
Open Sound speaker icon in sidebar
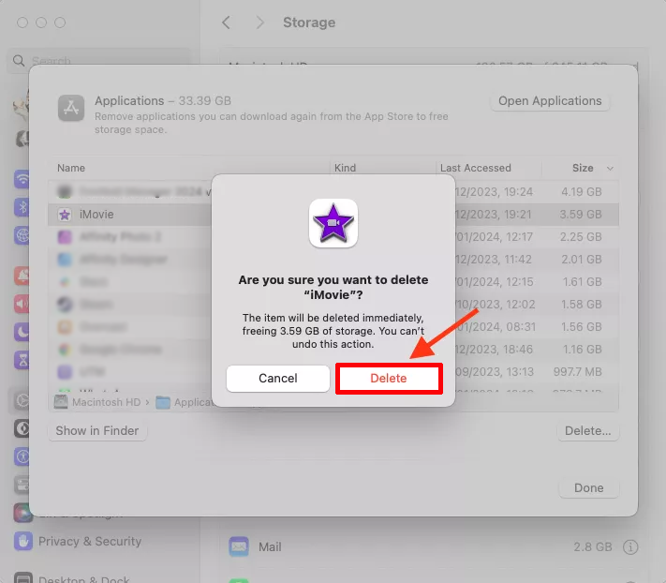(22, 304)
